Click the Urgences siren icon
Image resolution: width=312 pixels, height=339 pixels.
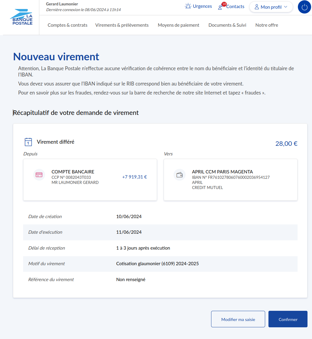tap(188, 6)
